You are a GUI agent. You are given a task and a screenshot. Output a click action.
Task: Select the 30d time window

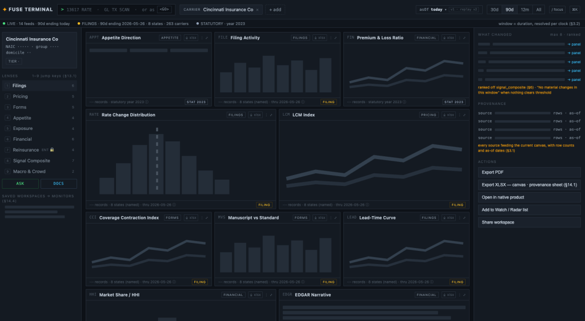click(x=494, y=10)
